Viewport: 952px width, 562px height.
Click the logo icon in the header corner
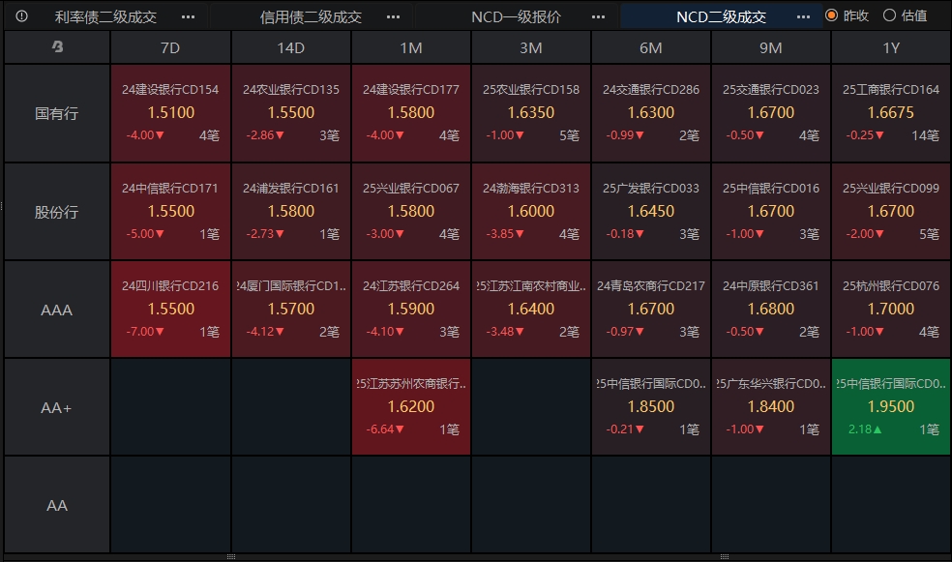pos(57,46)
